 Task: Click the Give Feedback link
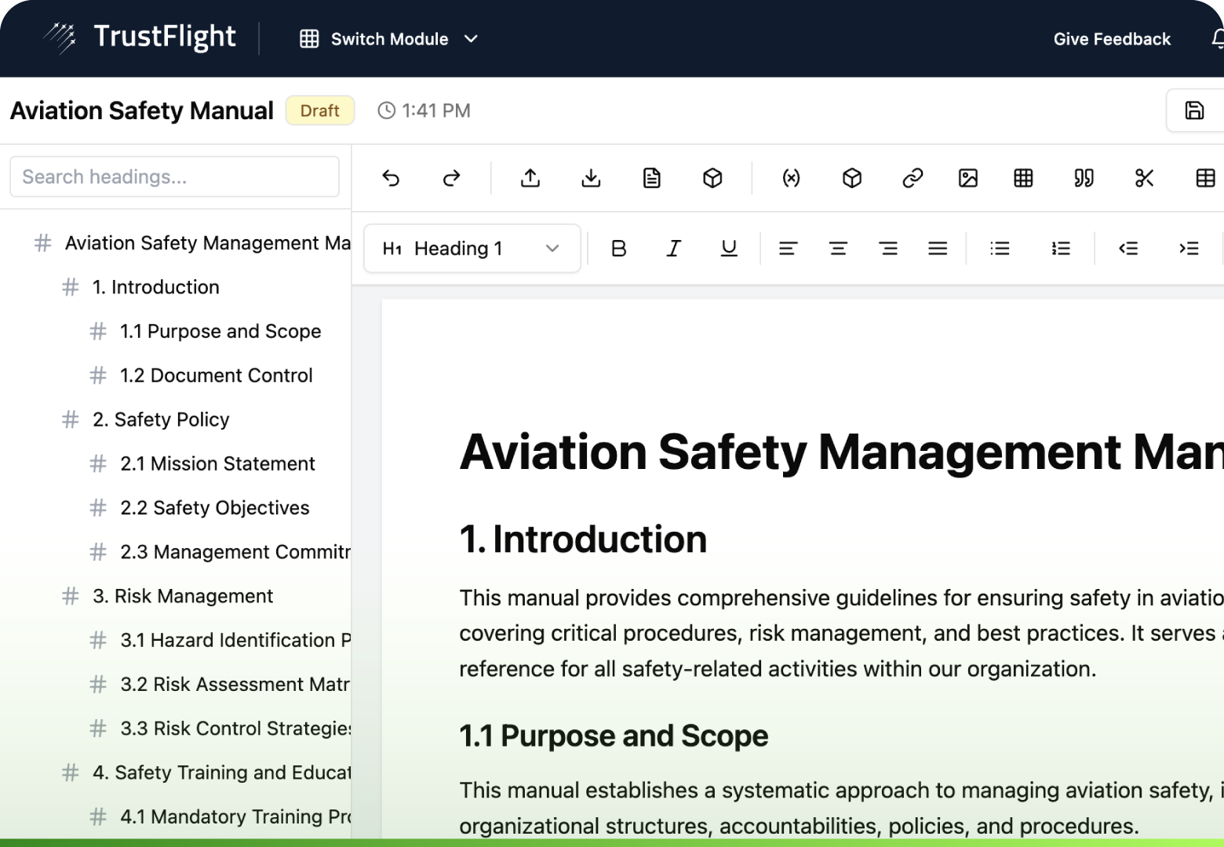1112,39
